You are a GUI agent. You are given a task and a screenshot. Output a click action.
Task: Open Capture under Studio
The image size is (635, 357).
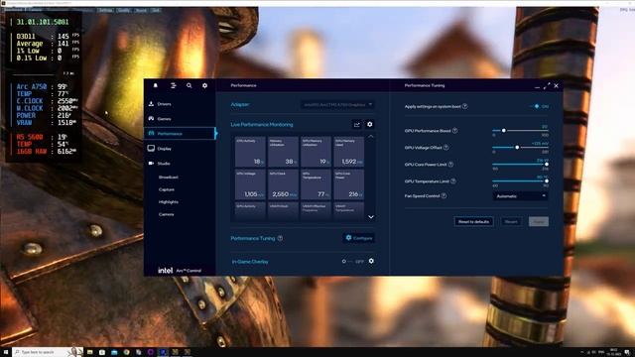click(167, 189)
